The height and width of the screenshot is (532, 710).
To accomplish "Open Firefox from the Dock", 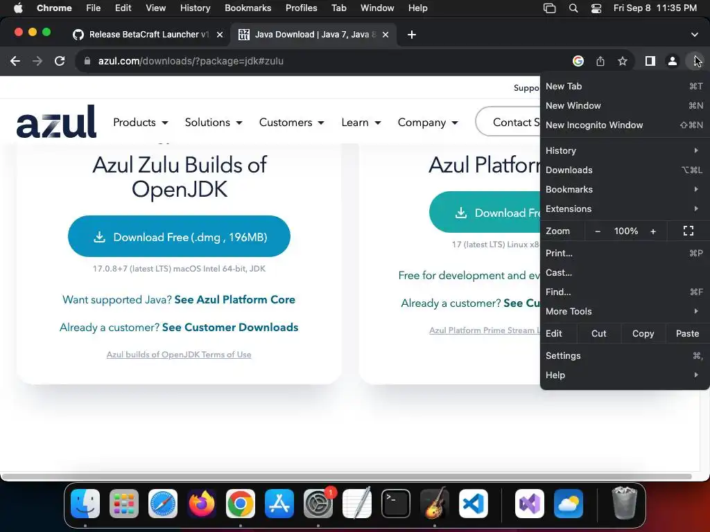I will tap(202, 504).
